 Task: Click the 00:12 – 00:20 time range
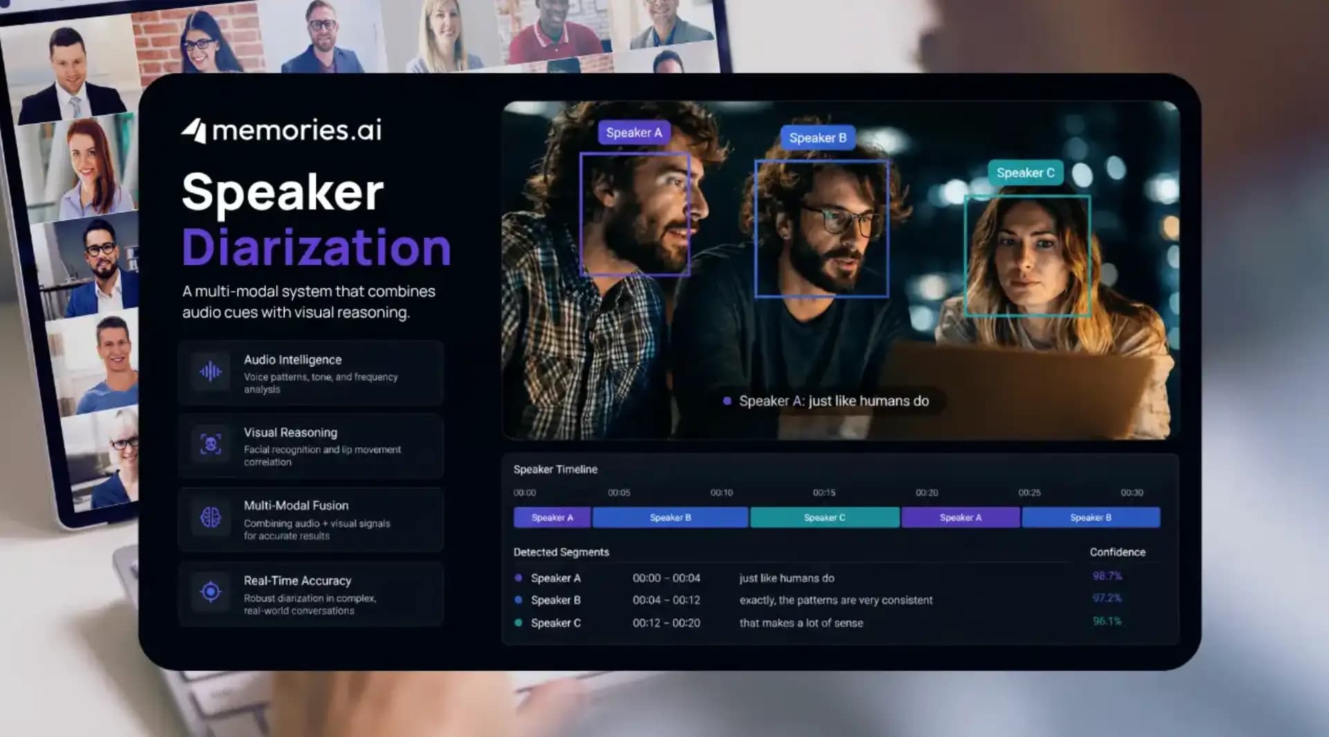(x=667, y=623)
